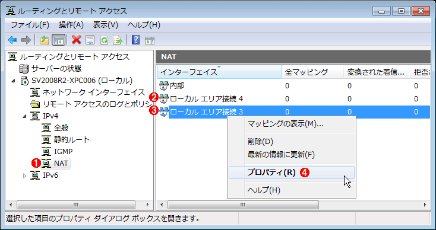Image resolution: width=436 pixels, height=230 pixels.
Task: Select the SV2008R2-XPC006 (ローカル) server node
Action: (x=82, y=81)
